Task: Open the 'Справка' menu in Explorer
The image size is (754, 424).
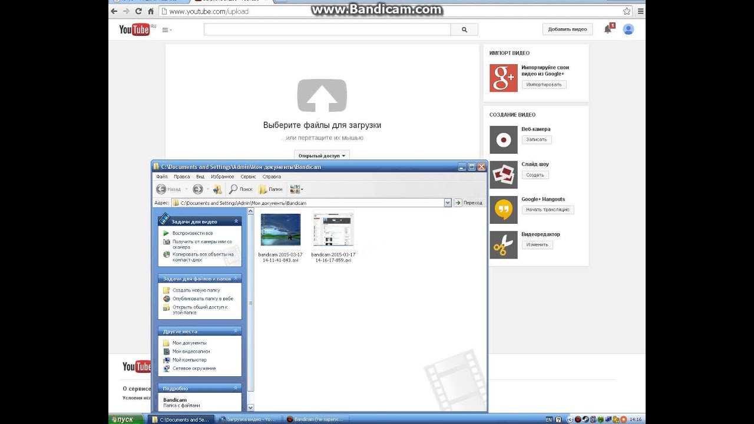Action: pyautogui.click(x=272, y=177)
